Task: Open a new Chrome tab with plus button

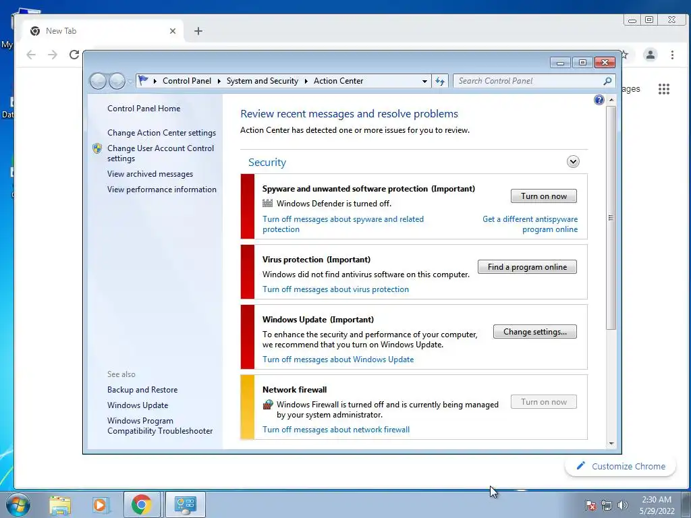Action: coord(198,31)
